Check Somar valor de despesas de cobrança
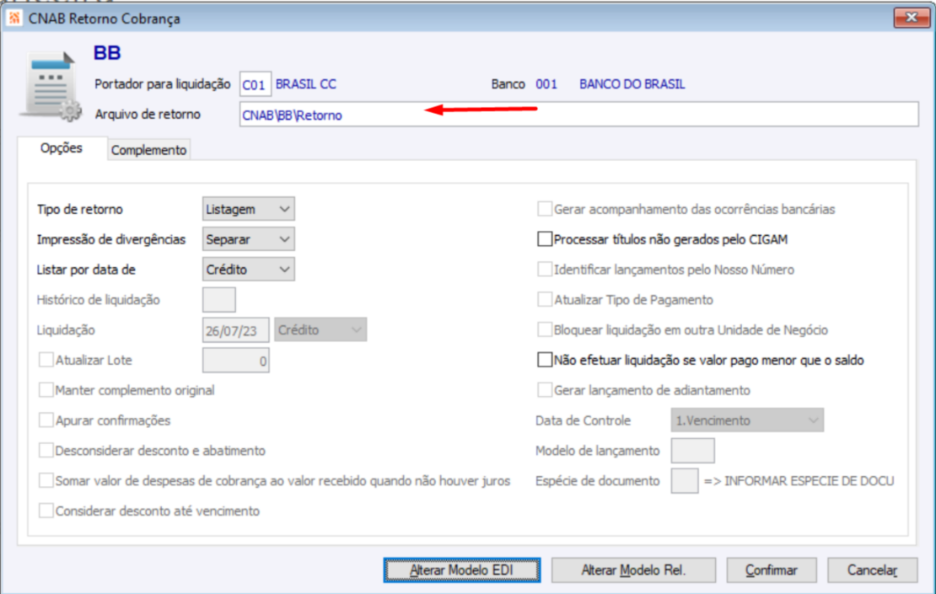The image size is (936, 594). 46,480
